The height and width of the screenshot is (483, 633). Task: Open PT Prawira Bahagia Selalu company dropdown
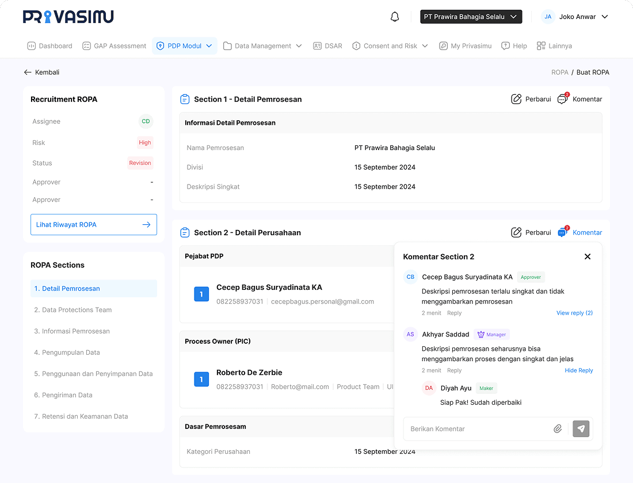pyautogui.click(x=471, y=17)
